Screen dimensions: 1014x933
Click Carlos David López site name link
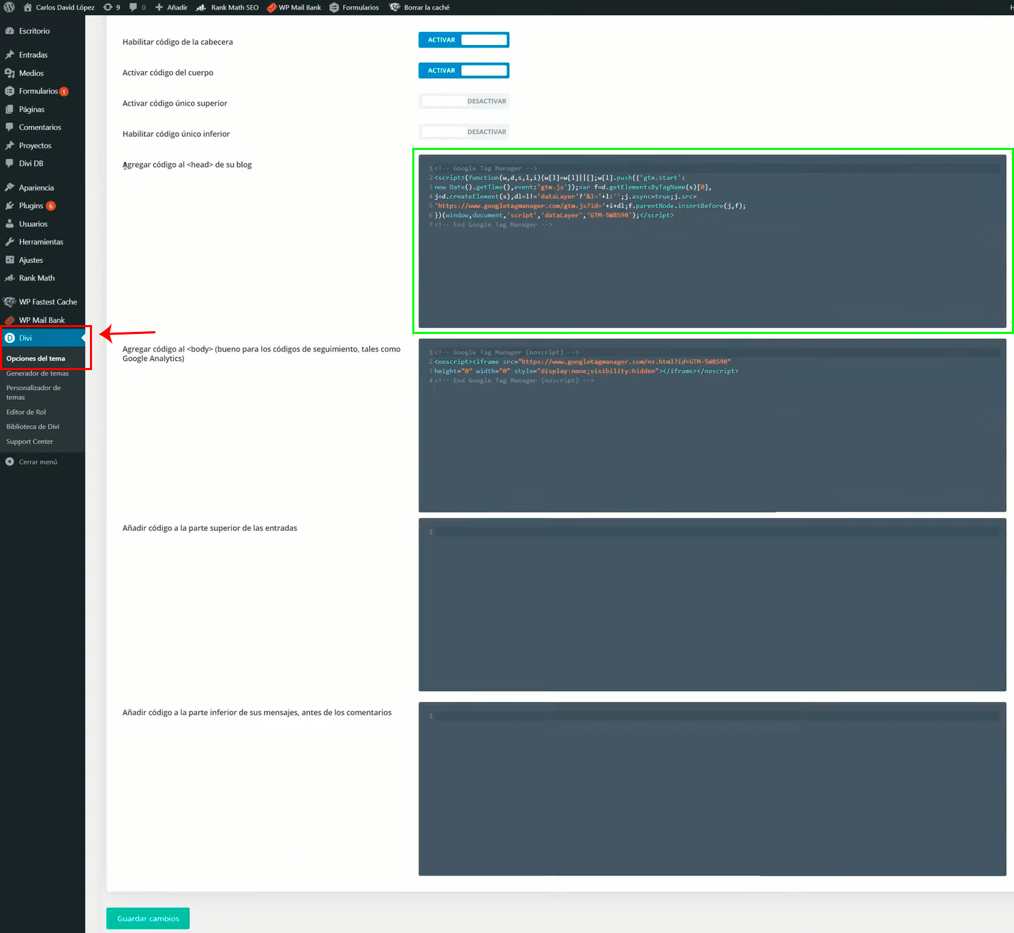click(x=65, y=7)
